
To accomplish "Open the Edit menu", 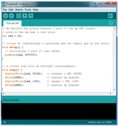I will tap(11, 10).
